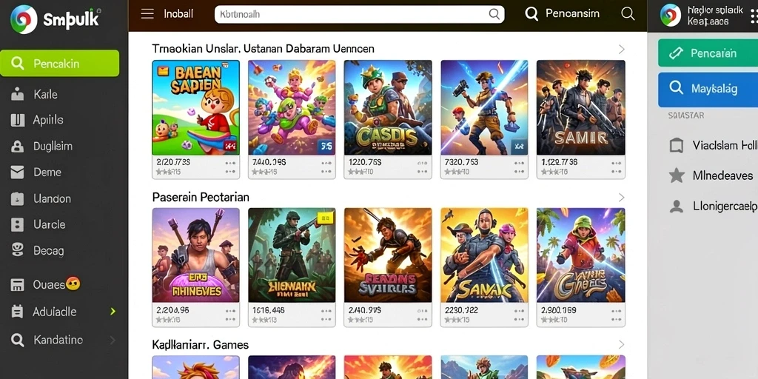The width and height of the screenshot is (758, 379).
Task: Click the green Pencarian button
Action: (x=708, y=53)
